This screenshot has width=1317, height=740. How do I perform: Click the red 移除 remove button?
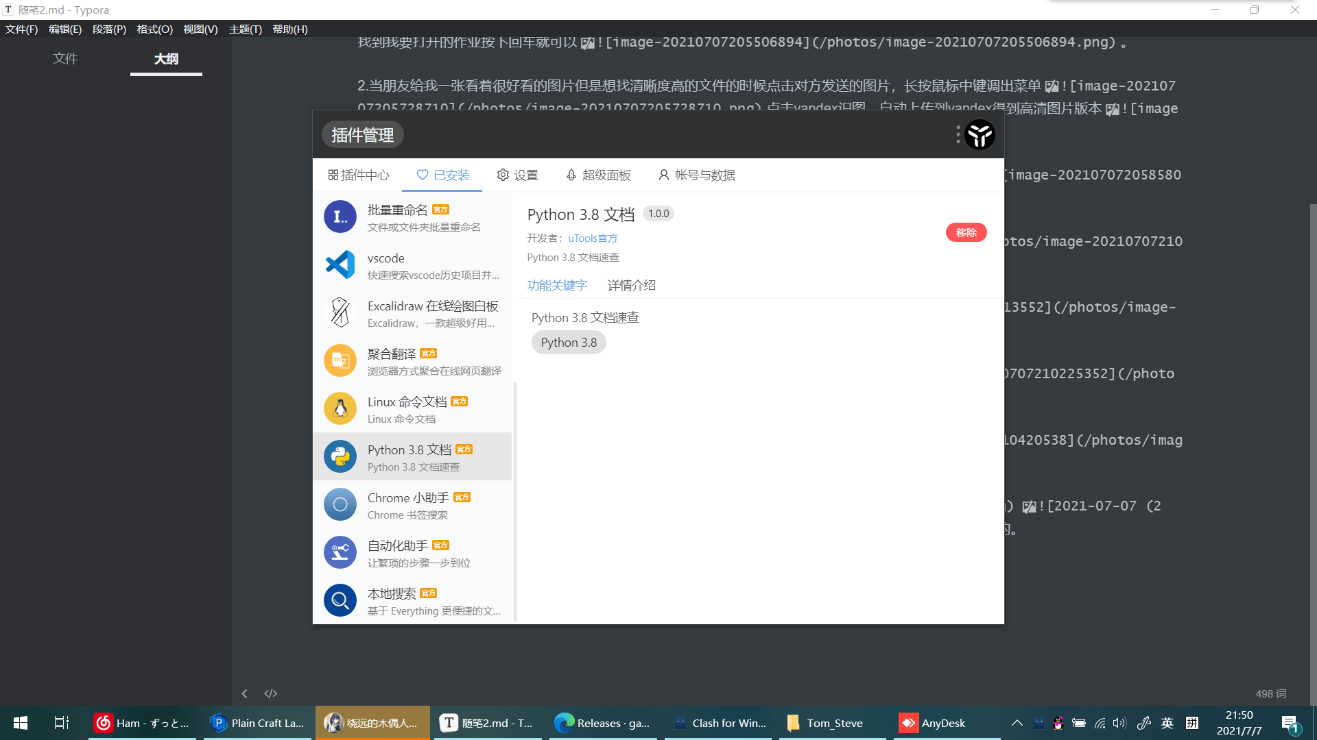click(x=966, y=232)
